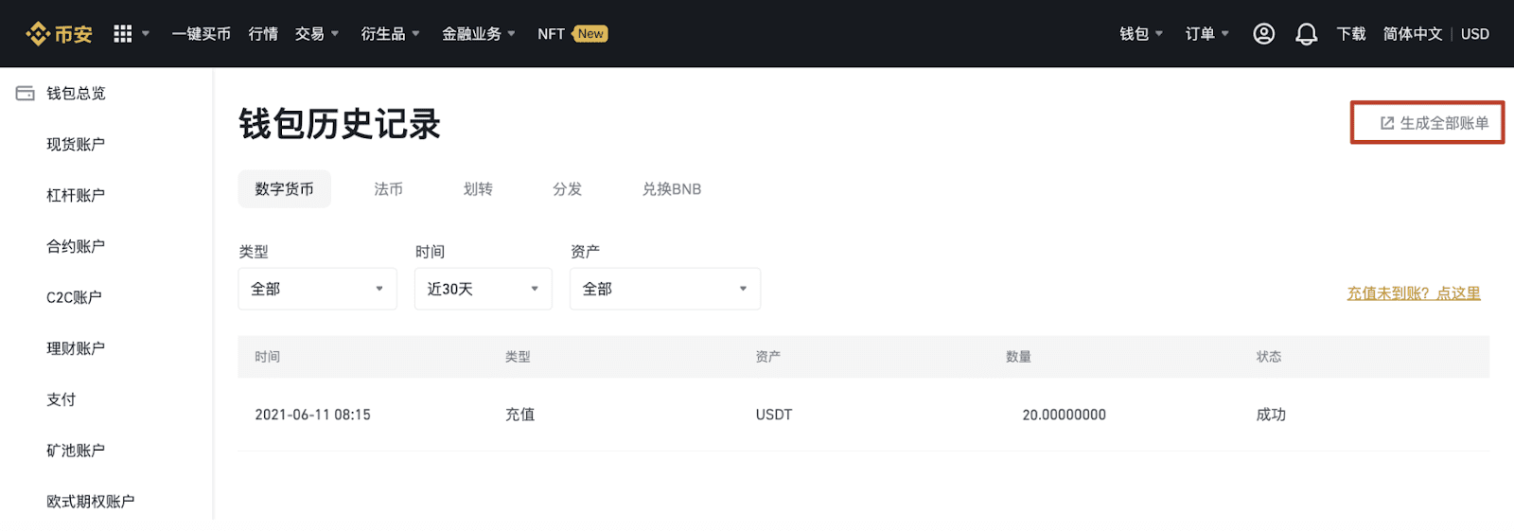Switch to the 法币 tab
The image size is (1514, 531).
388,189
